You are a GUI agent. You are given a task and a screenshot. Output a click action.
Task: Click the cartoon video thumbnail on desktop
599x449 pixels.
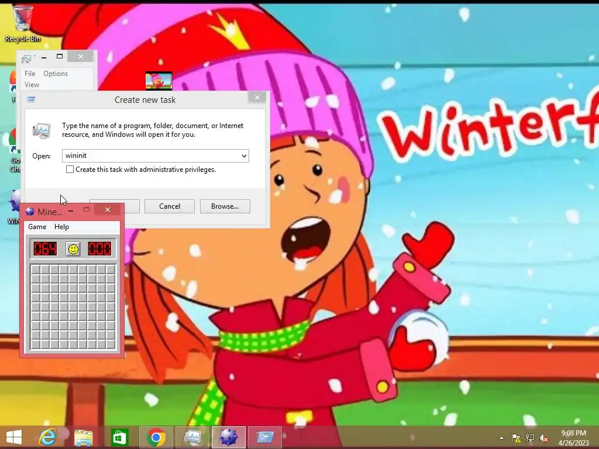(x=159, y=81)
